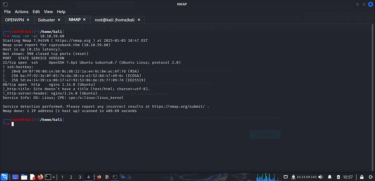Click the https://nmap.org/submit/ link

pyautogui.click(x=178, y=107)
